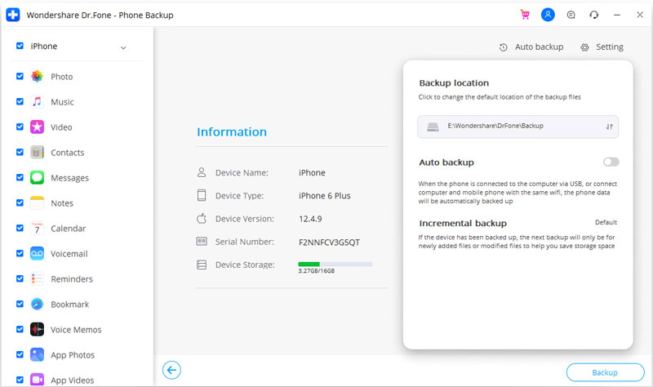Click the swap arrows in backup location field
The height and width of the screenshot is (387, 653).
tap(609, 127)
